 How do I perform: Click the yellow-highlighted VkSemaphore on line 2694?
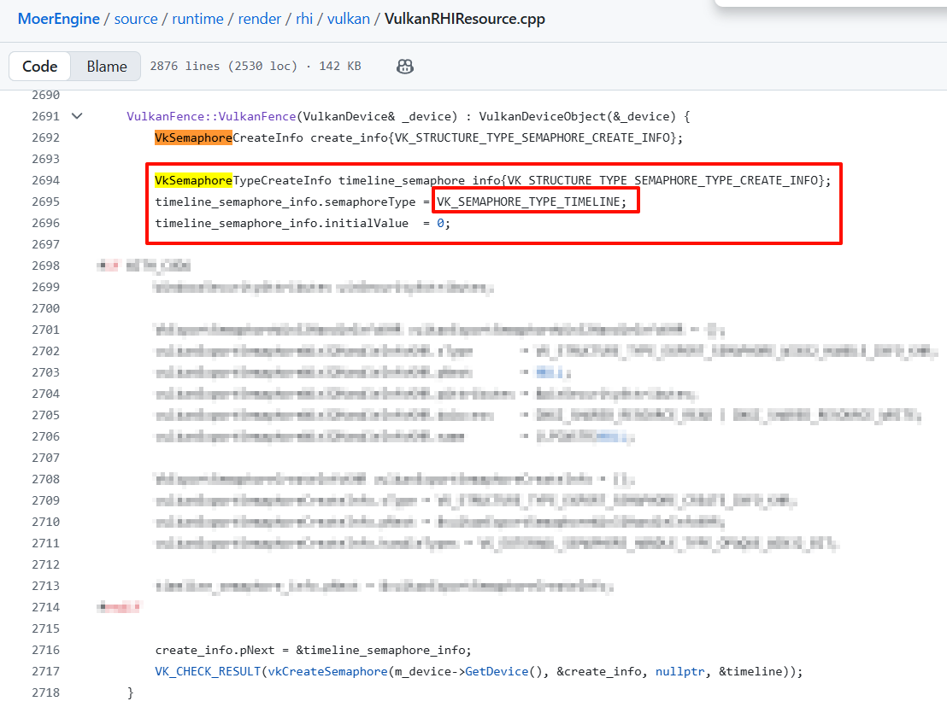coord(193,180)
